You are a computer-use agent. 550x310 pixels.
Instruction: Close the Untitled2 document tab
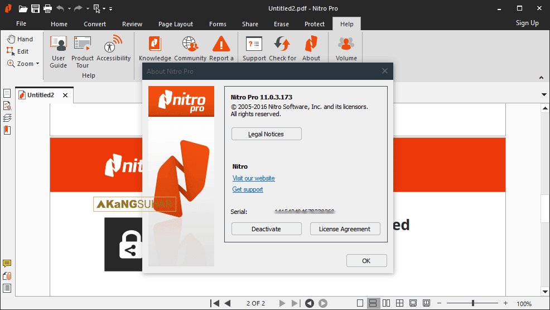[x=65, y=95]
